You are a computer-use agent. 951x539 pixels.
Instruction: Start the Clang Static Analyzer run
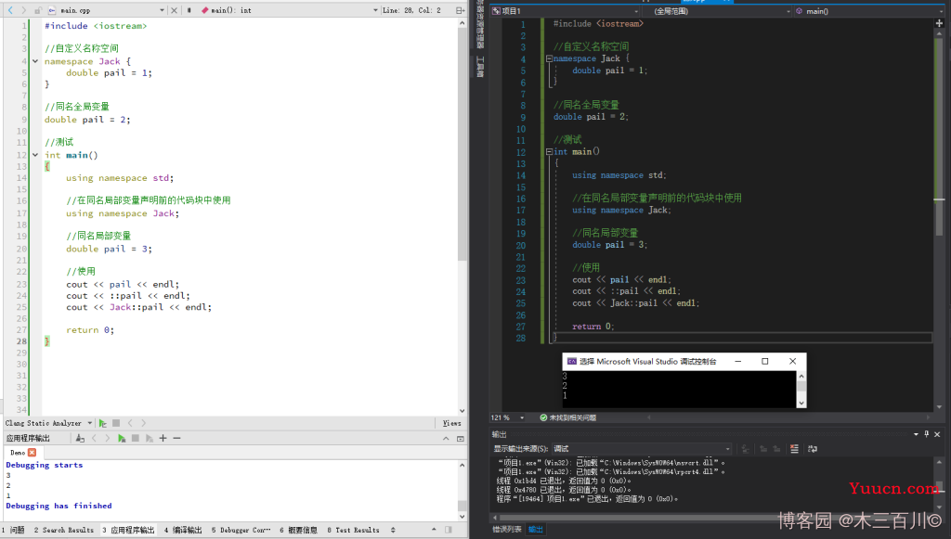(x=102, y=423)
